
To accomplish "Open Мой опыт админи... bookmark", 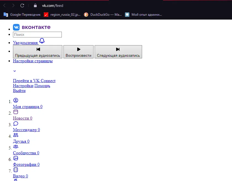I will 143,15.
